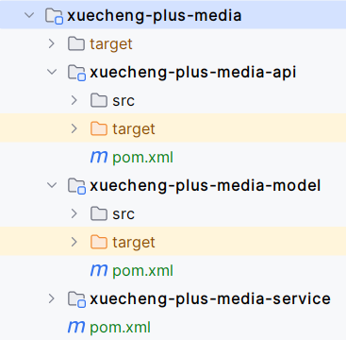Select pom.xml label under media-model
Image resolution: width=346 pixels, height=340 pixels.
coord(143,271)
